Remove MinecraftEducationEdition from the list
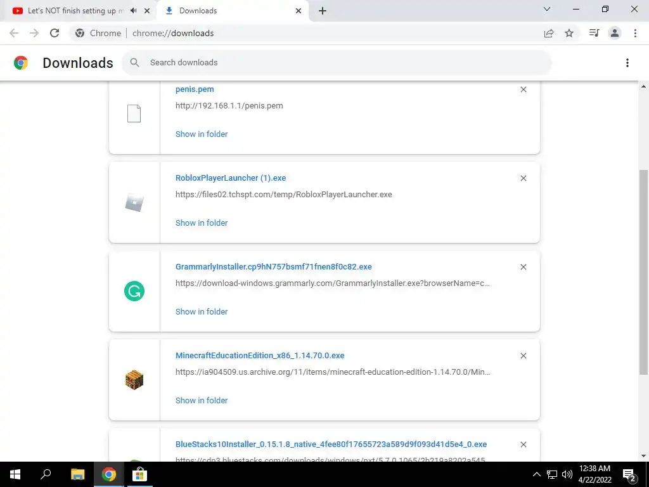The width and height of the screenshot is (649, 487). 523,356
